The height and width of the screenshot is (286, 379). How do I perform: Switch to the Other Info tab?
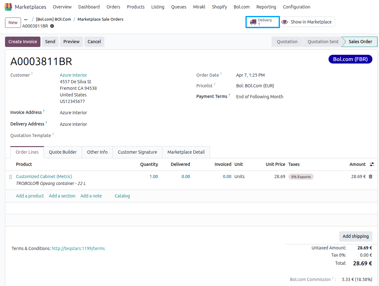coord(97,152)
